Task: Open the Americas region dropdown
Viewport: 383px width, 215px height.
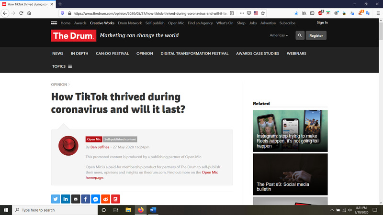Action: tap(279, 35)
